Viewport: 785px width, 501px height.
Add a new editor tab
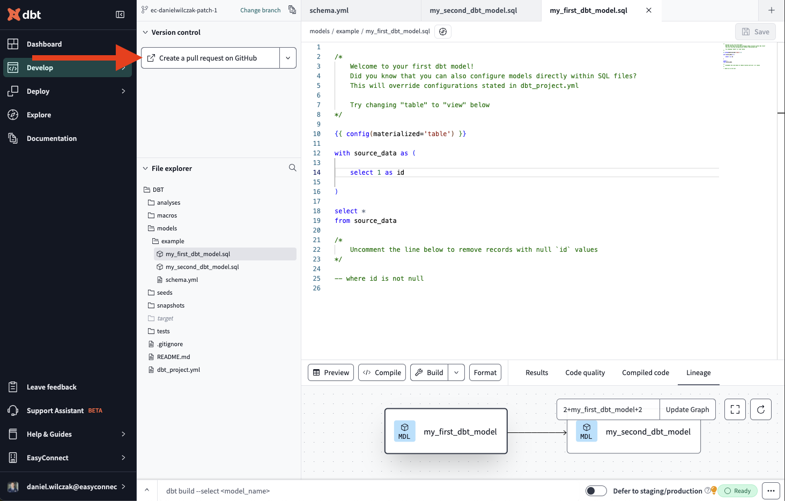772,10
